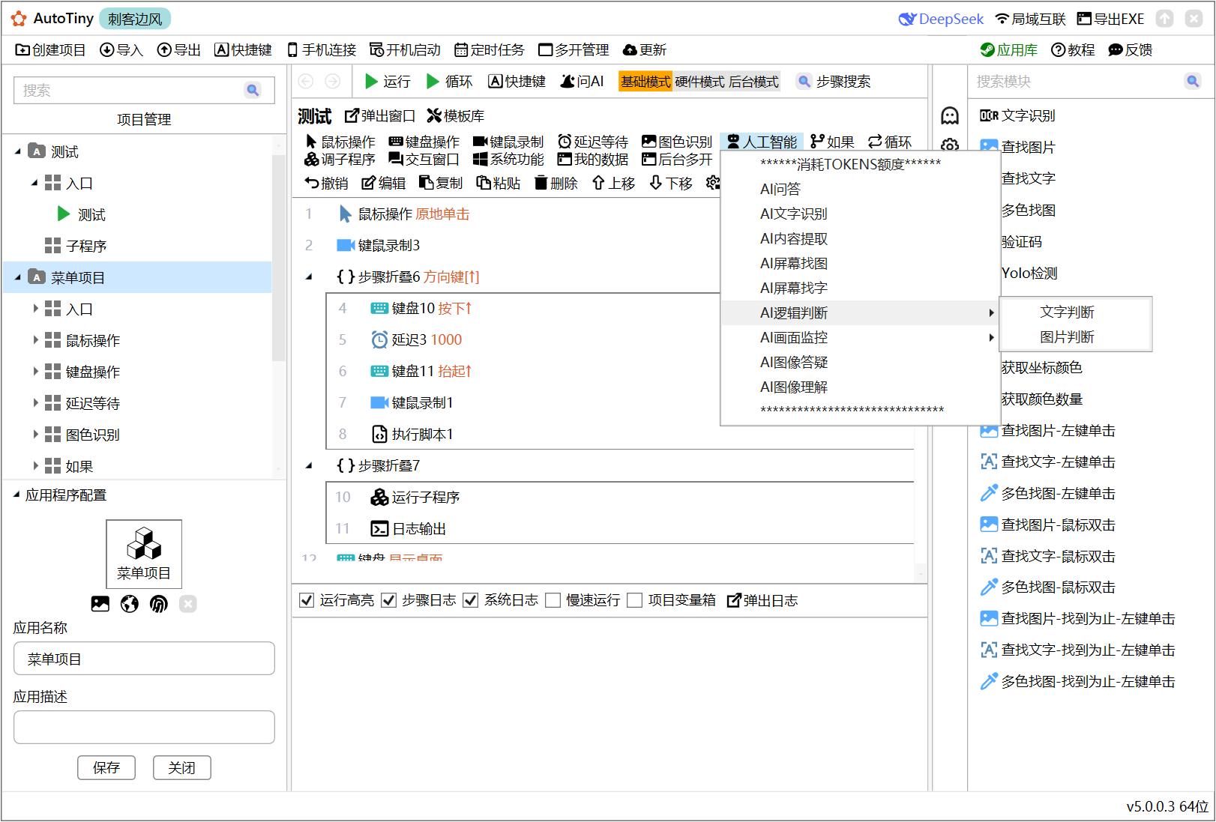Open the 应用库 app library
Screen dimensions: 1216x822
[x=1009, y=50]
